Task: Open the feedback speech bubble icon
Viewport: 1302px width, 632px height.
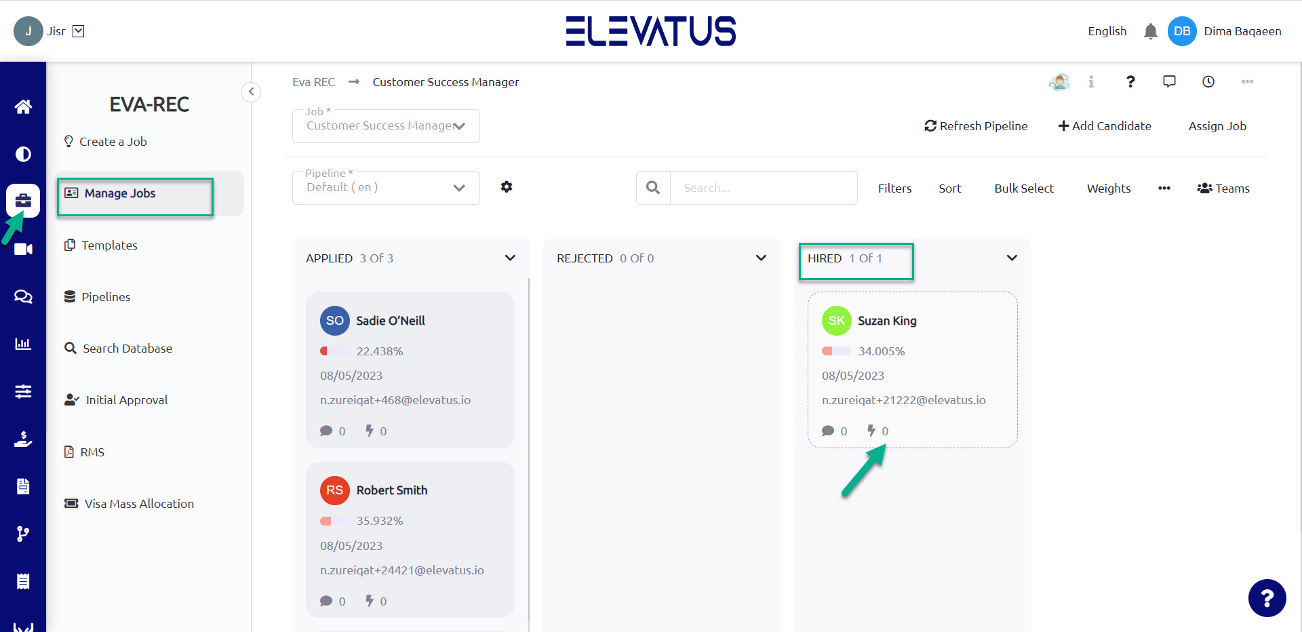Action: point(1169,81)
